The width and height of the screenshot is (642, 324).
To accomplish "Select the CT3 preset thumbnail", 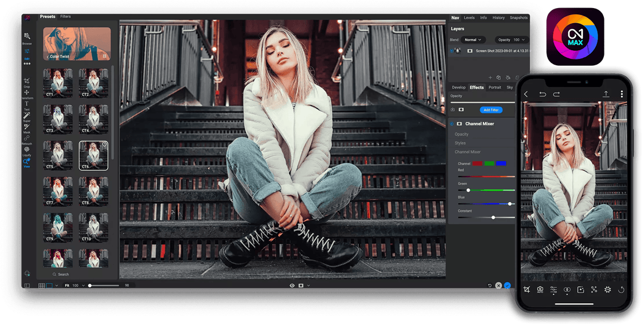I will [x=58, y=119].
